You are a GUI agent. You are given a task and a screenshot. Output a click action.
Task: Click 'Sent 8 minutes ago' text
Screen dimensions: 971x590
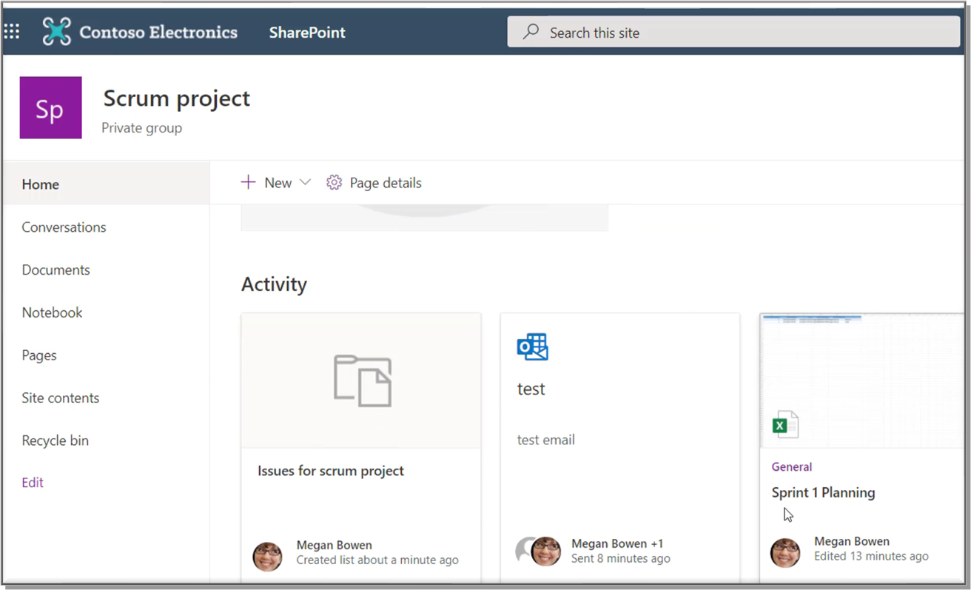click(x=621, y=559)
